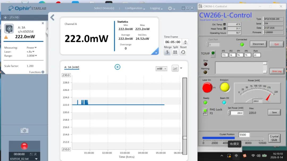This screenshot has width=287, height=161.
Task: Click the Head Temp. icon in CW266 window
Action: (224, 29)
